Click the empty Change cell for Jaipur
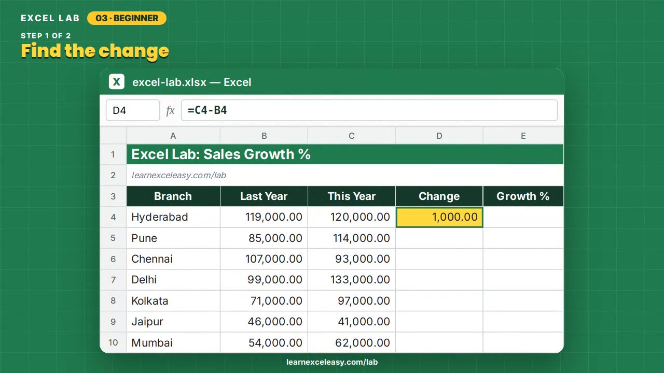This screenshot has height=373, width=664. pos(439,322)
